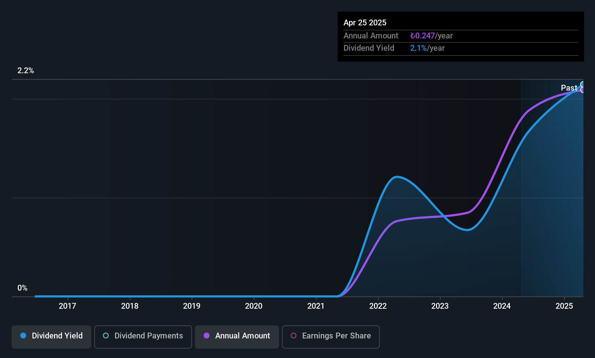The width and height of the screenshot is (595, 358).
Task: Select the 2017 x-axis label
Action: pyautogui.click(x=67, y=306)
